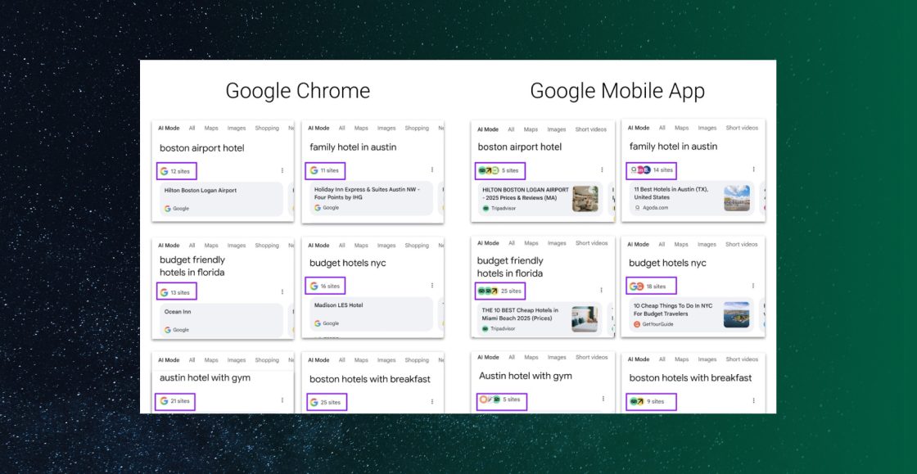
Task: Open 25 sites chip in Chrome boston hotels with breakfast
Action: (x=327, y=402)
